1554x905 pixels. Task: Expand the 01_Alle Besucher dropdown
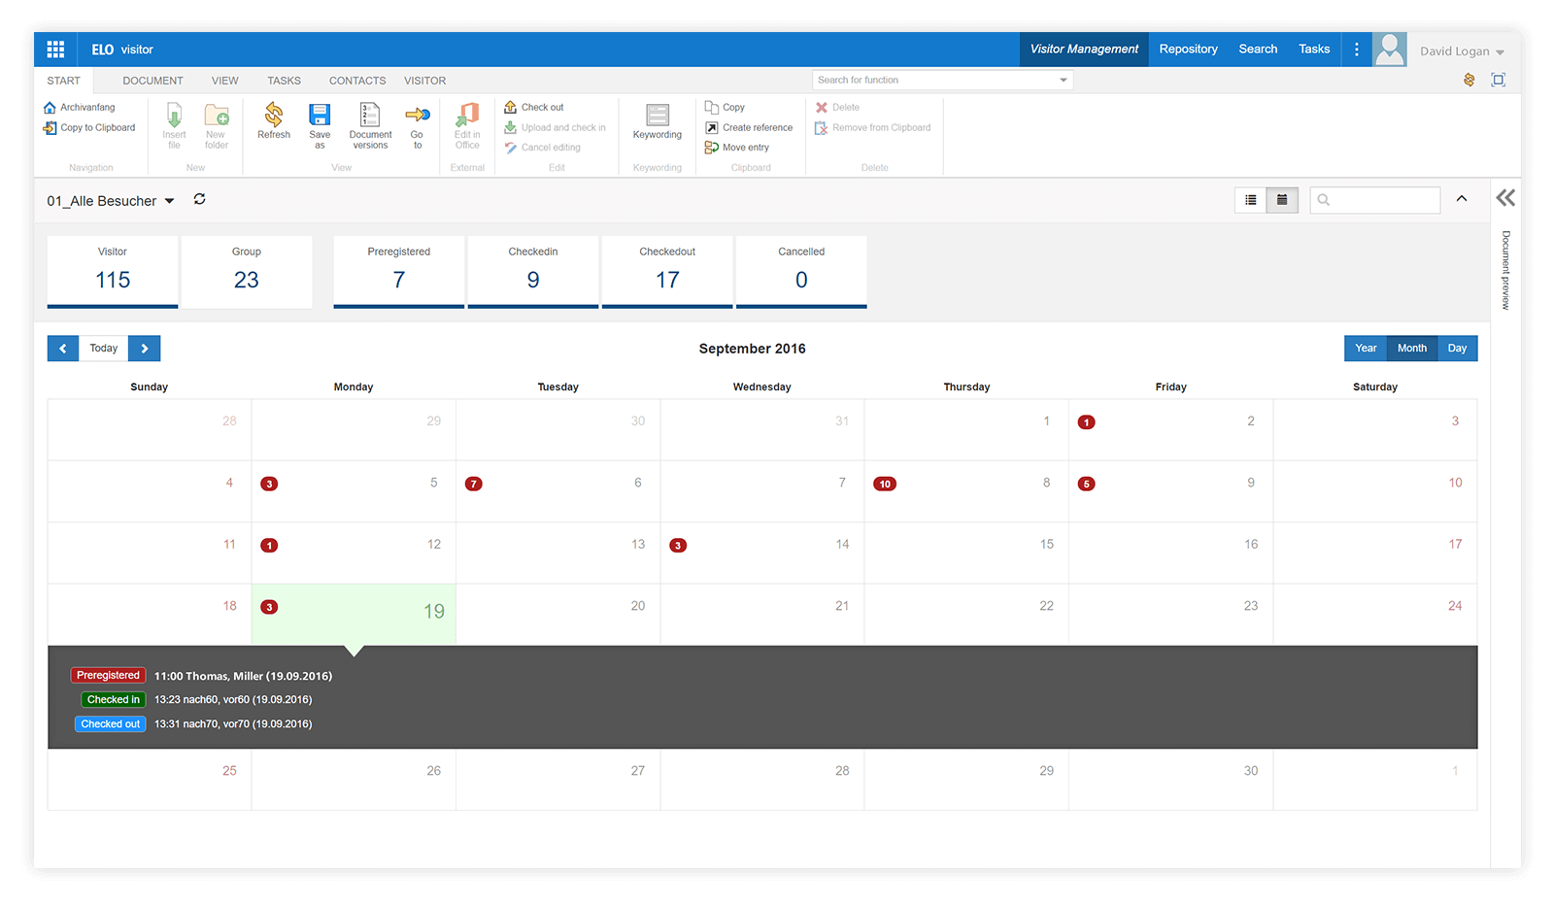169,201
